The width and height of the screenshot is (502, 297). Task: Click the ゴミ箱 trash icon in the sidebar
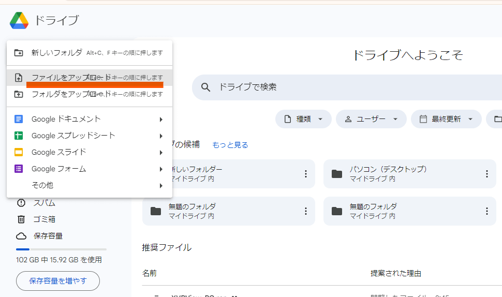[x=21, y=219]
